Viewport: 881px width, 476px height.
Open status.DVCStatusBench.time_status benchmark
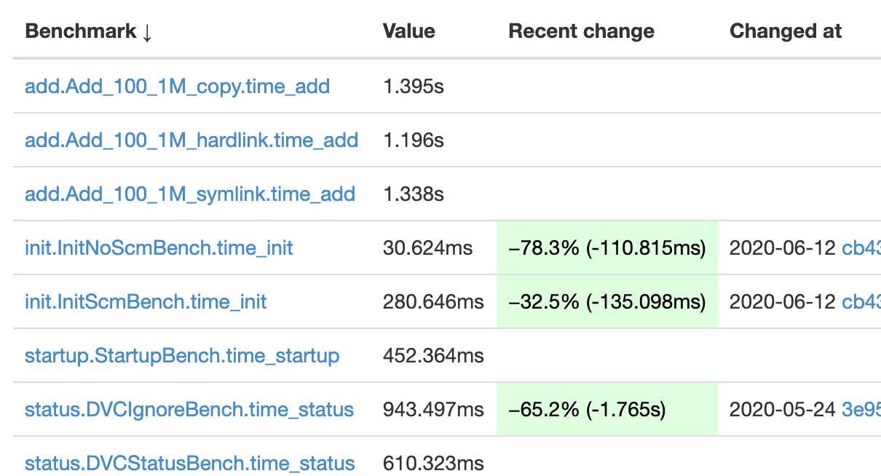click(x=190, y=463)
